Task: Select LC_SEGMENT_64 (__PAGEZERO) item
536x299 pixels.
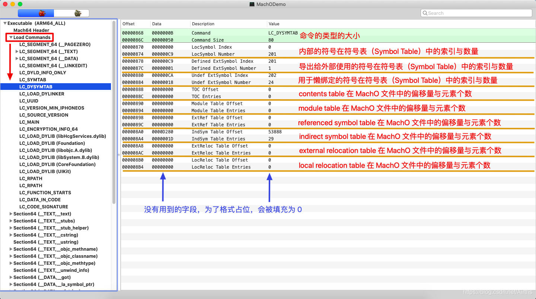Action: tap(55, 45)
